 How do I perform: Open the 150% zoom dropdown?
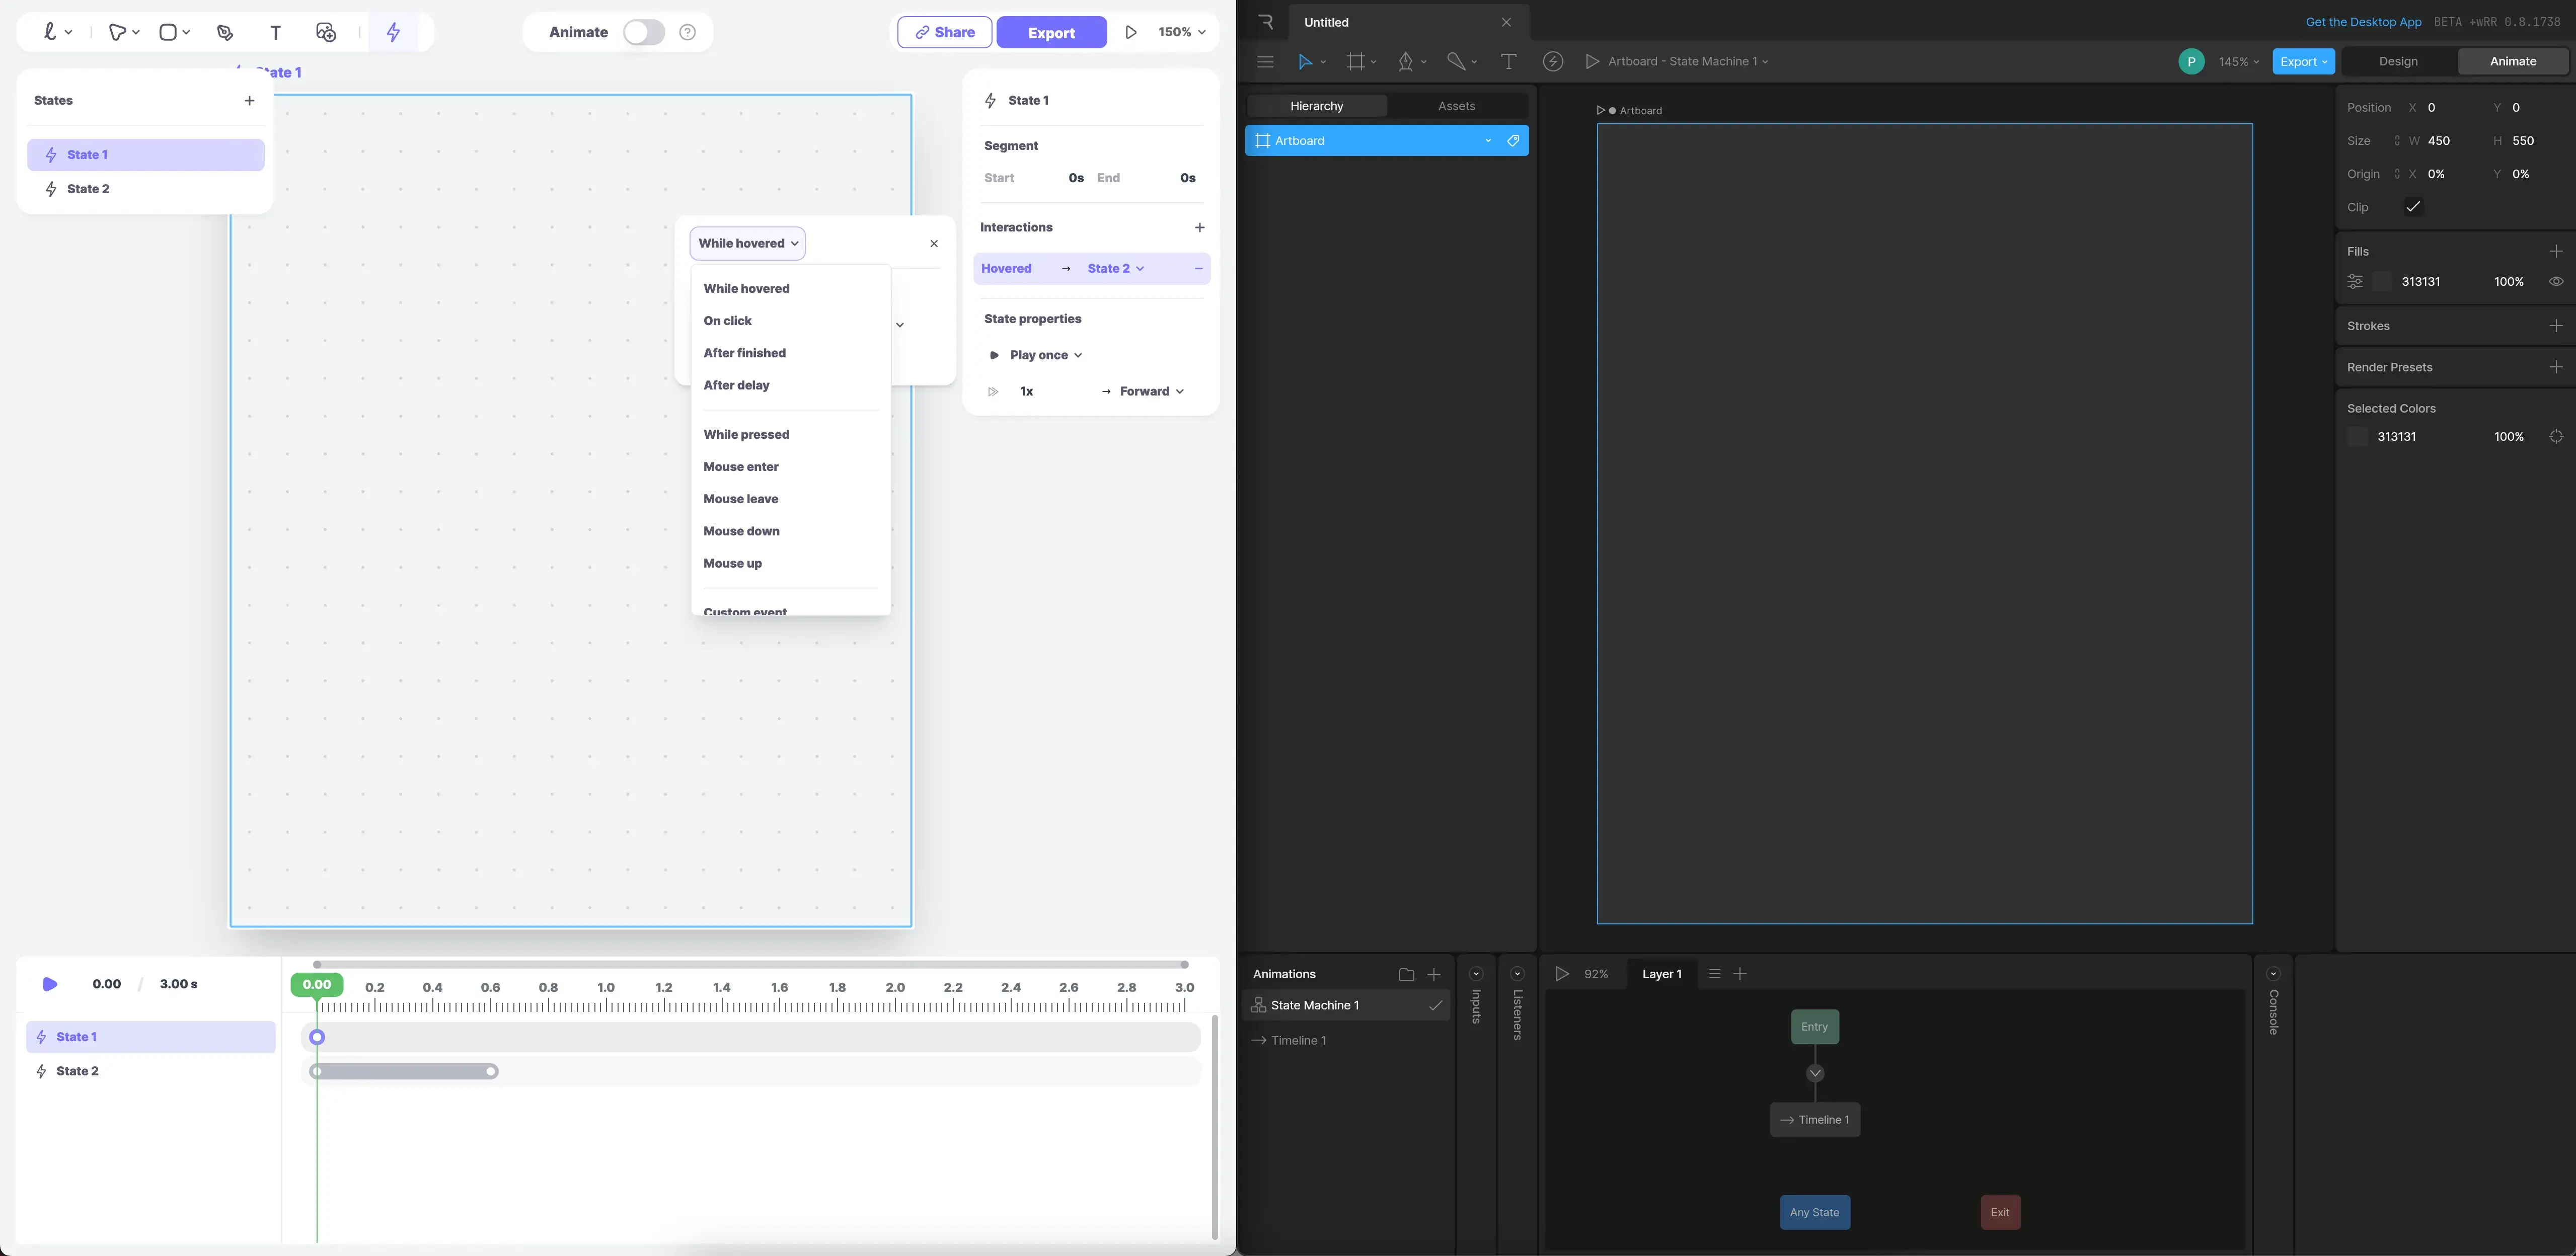[x=1181, y=33]
